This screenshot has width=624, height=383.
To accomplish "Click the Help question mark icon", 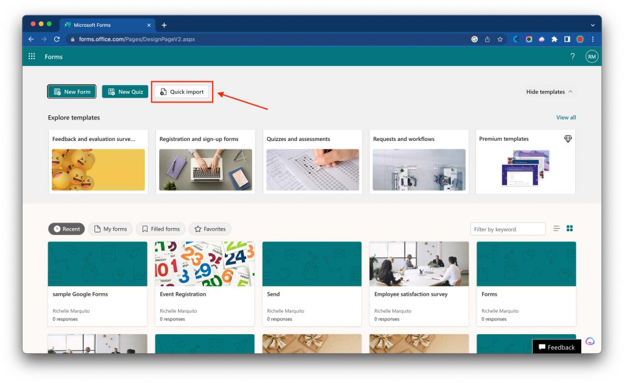I will pyautogui.click(x=572, y=56).
